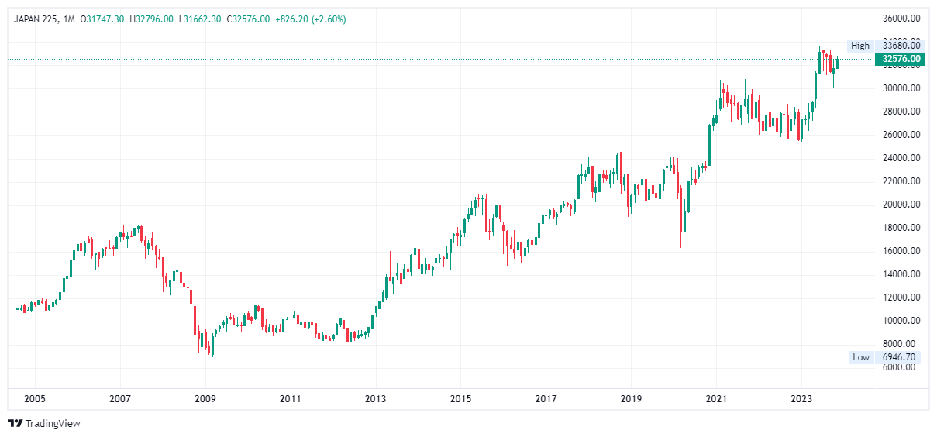
Task: Click the 20000.00 price scale label
Action: 901,205
